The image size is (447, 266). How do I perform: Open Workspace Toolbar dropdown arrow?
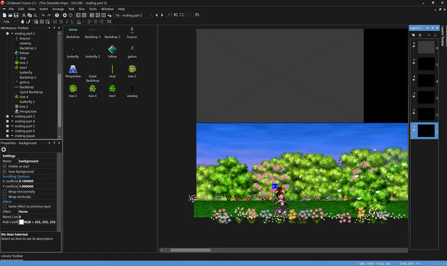click(49, 28)
